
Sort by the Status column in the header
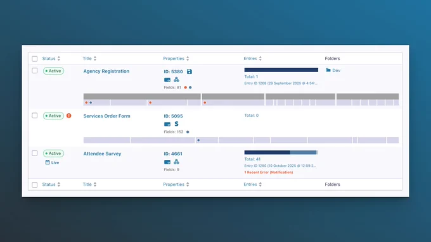pos(51,58)
